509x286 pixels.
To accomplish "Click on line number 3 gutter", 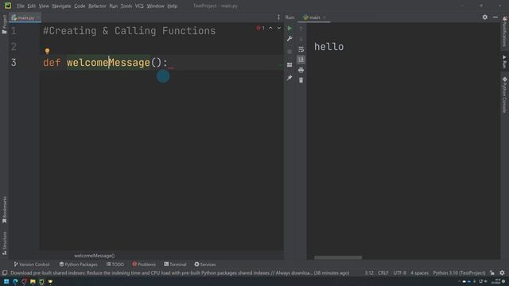I will pos(14,62).
